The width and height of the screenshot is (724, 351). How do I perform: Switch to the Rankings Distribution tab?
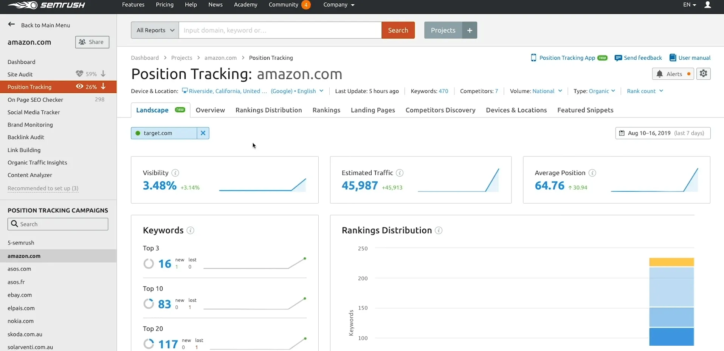[268, 110]
